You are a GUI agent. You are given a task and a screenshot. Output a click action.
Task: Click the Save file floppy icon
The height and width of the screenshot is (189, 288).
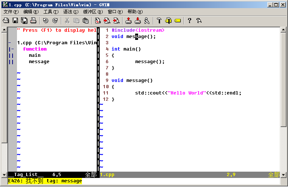pyautogui.click(x=15, y=20)
